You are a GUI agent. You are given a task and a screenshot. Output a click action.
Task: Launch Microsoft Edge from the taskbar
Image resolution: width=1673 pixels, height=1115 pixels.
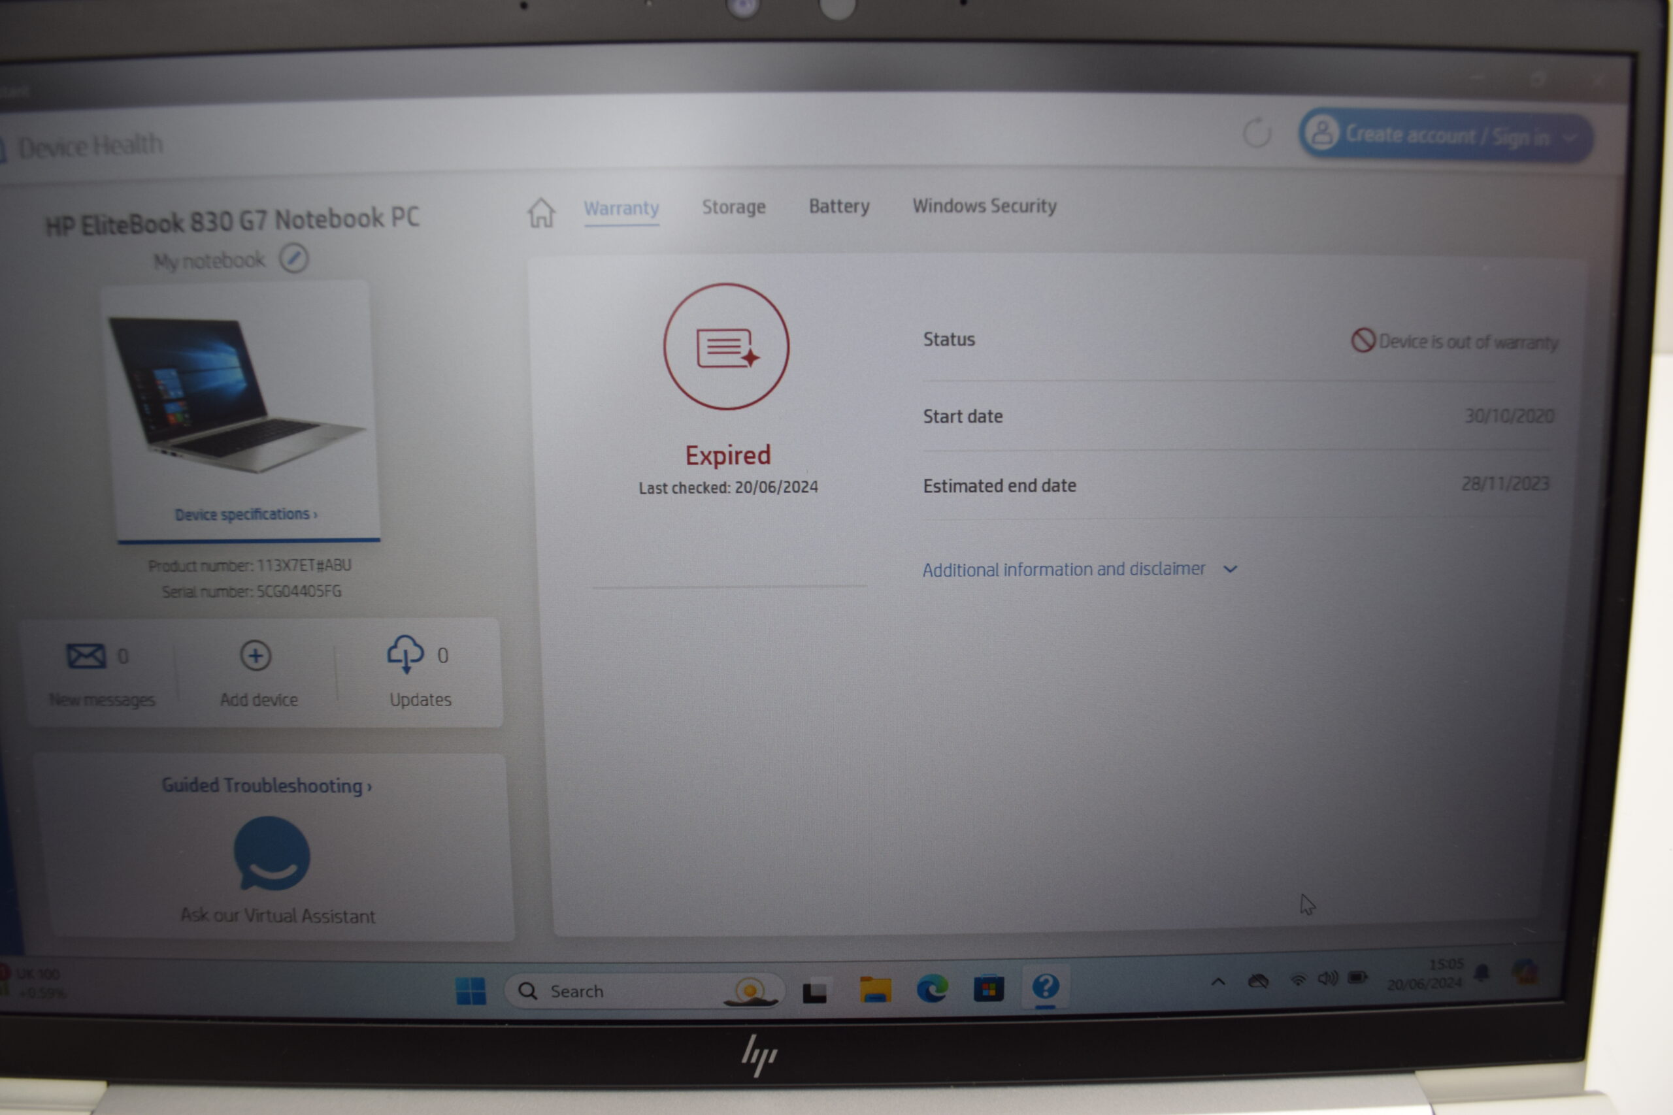(932, 988)
